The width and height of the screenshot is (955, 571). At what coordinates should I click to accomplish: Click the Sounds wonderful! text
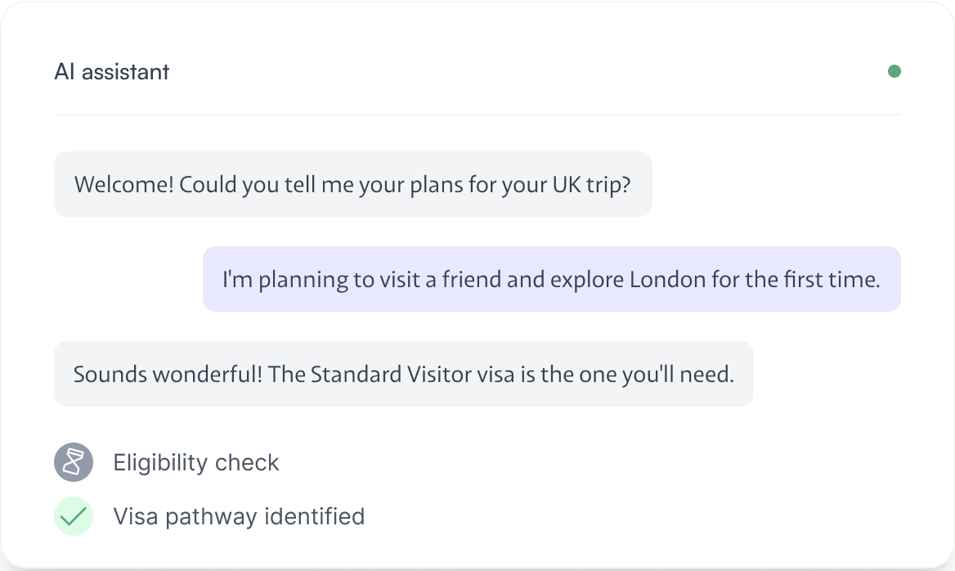[168, 374]
